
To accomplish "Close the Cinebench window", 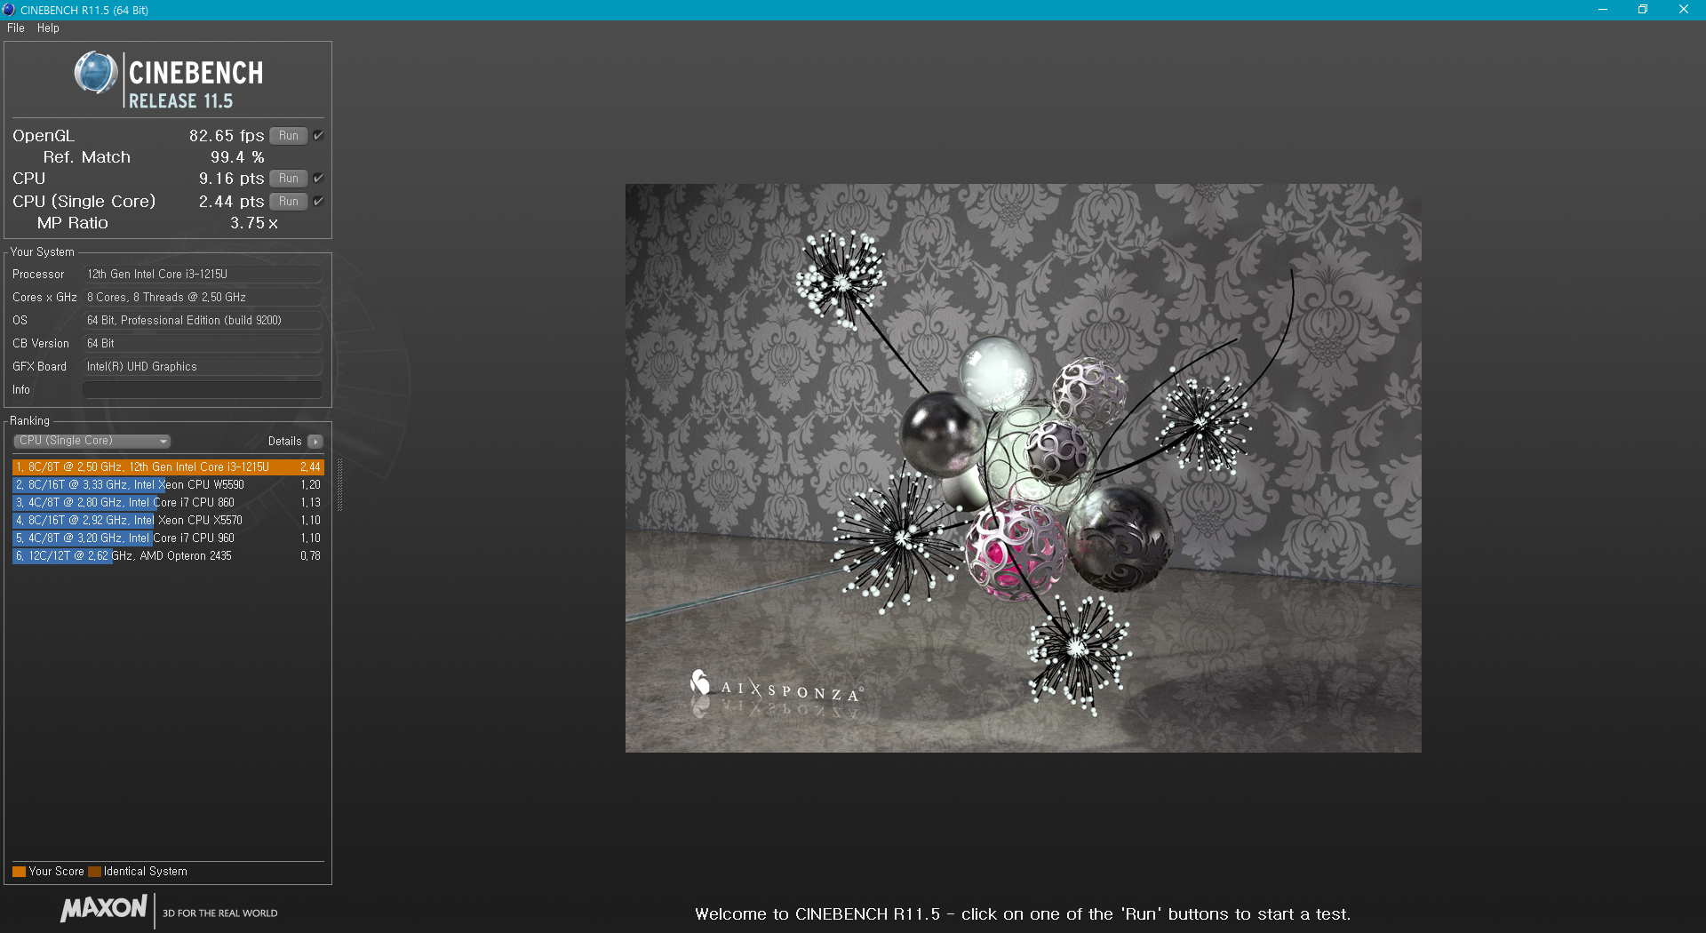I will click(1684, 10).
